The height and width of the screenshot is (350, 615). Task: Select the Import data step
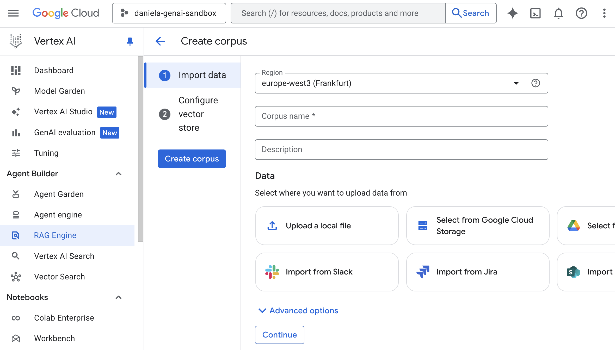pos(193,75)
